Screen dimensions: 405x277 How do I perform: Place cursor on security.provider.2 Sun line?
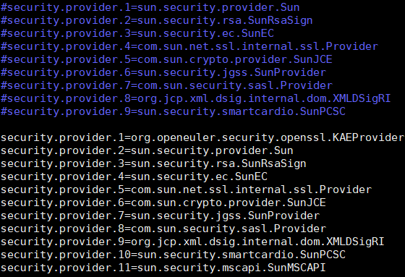pos(147,150)
